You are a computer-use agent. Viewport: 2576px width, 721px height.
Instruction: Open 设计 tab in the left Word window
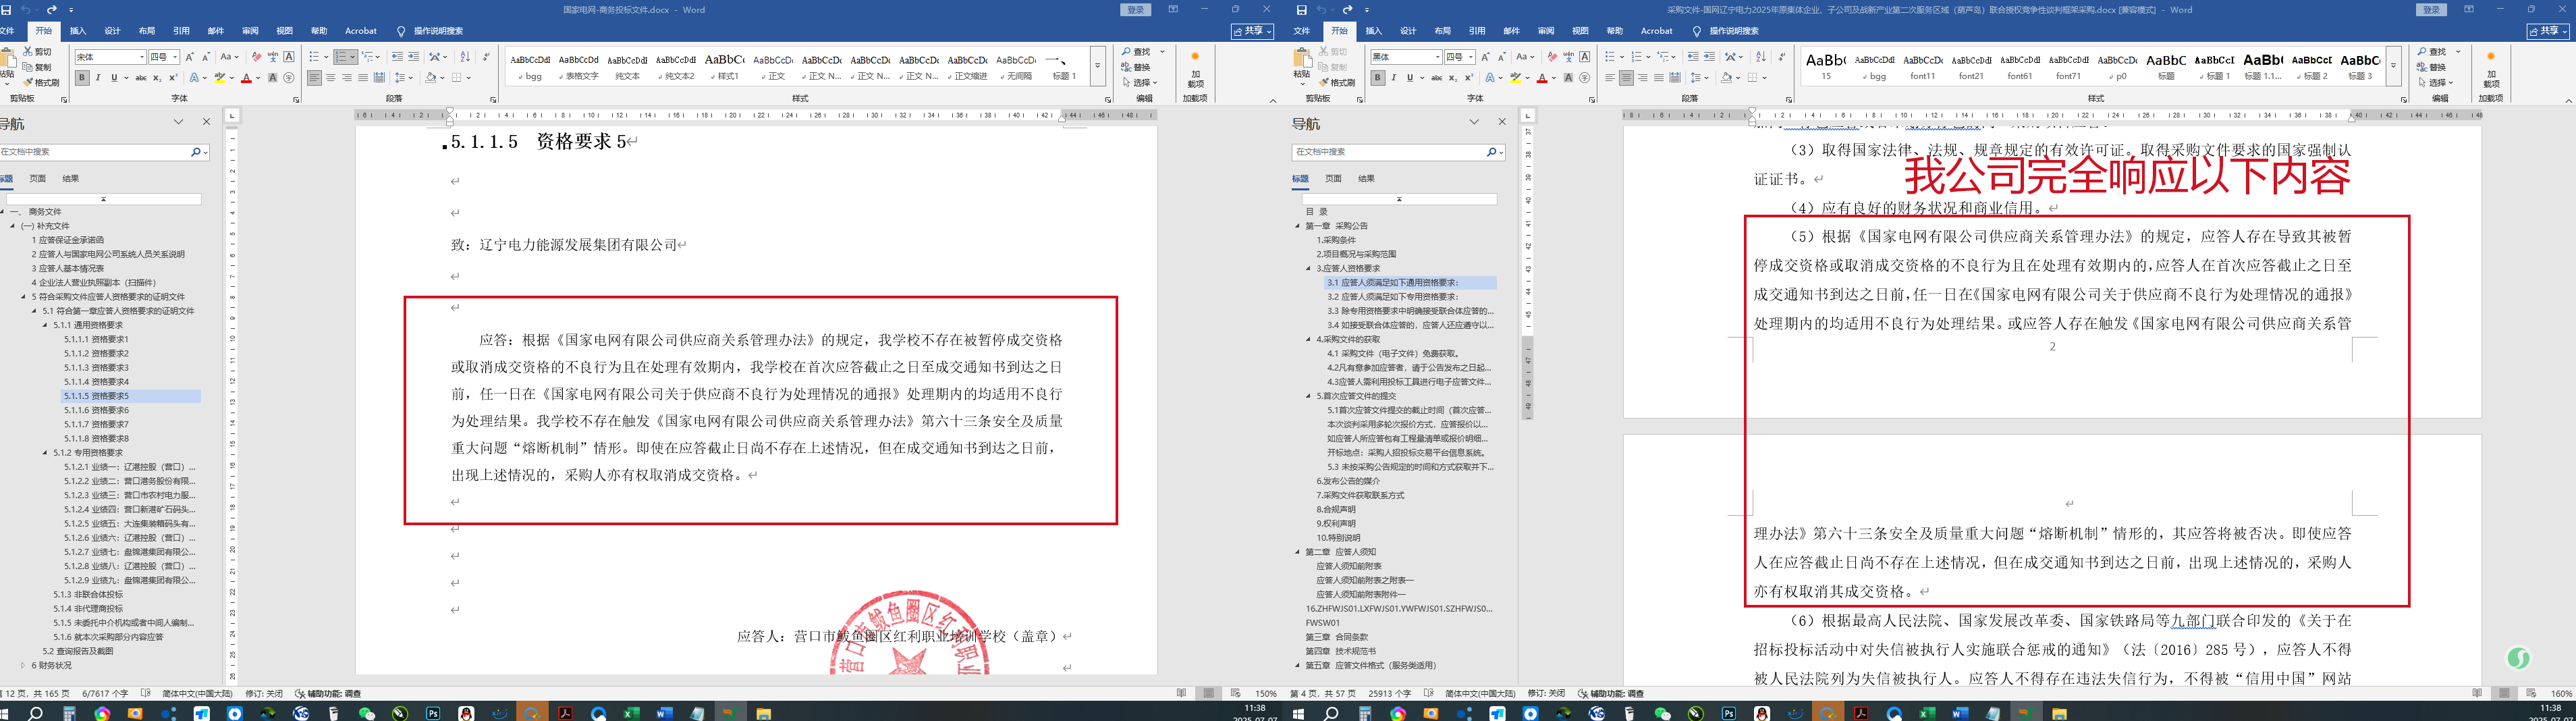click(x=112, y=31)
